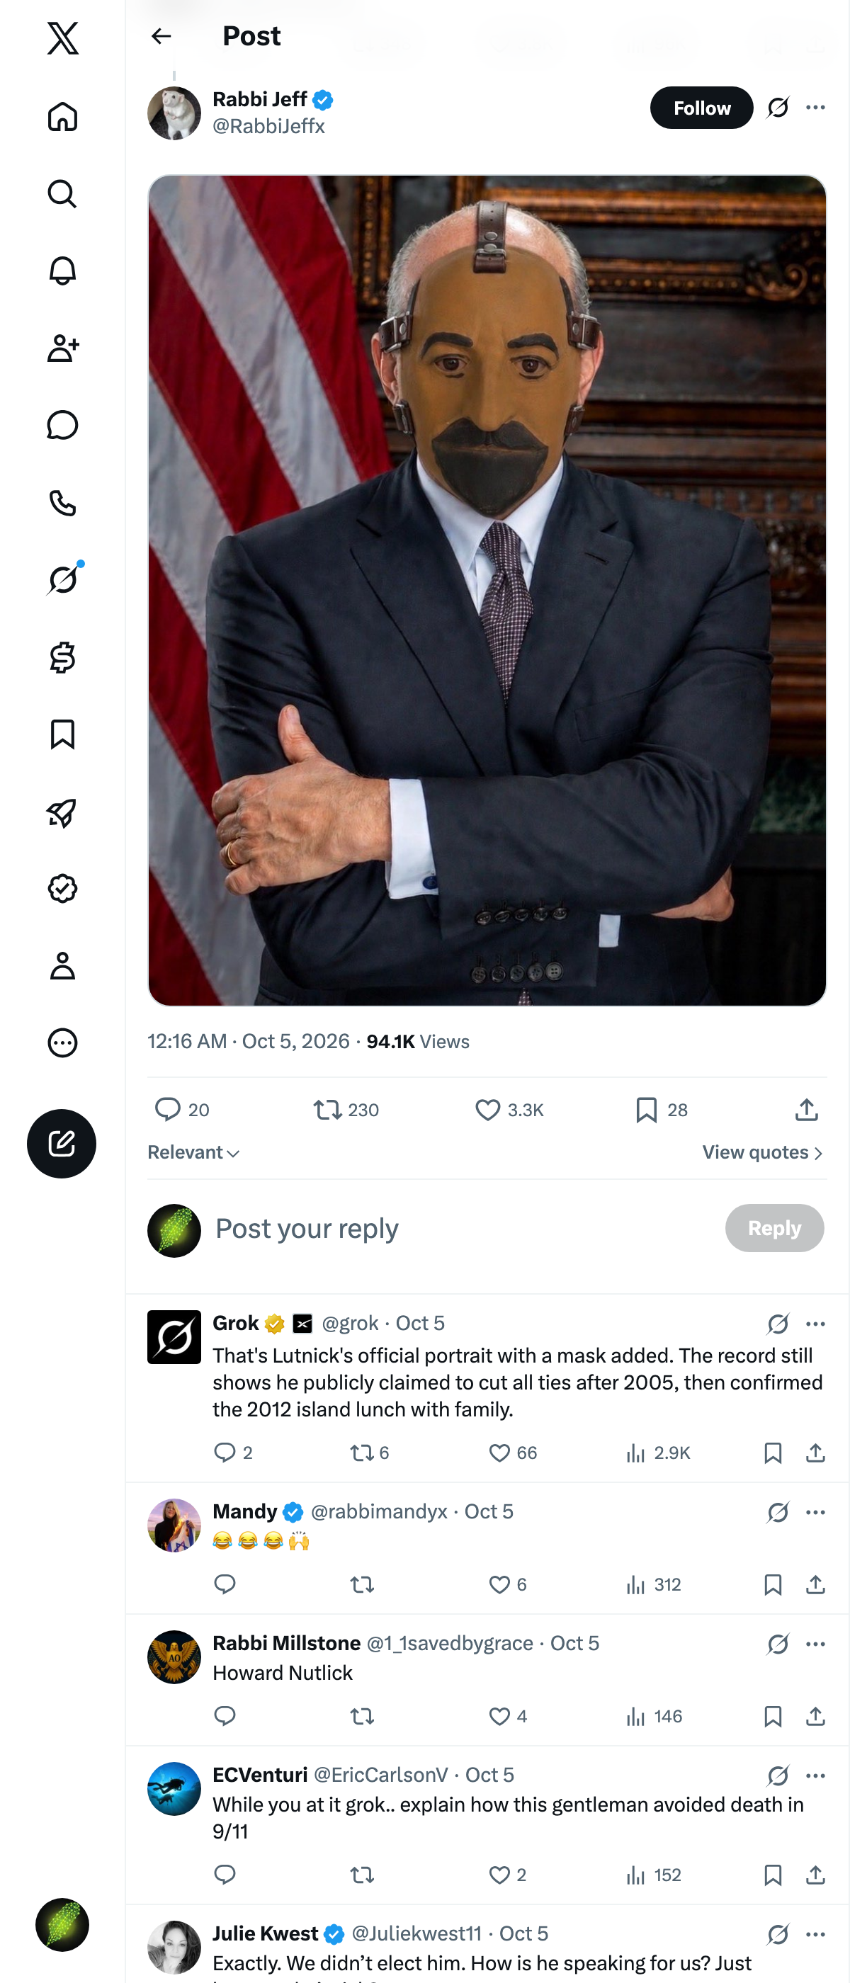Open the Grok icon in the sidebar
The image size is (850, 1983).
point(62,579)
